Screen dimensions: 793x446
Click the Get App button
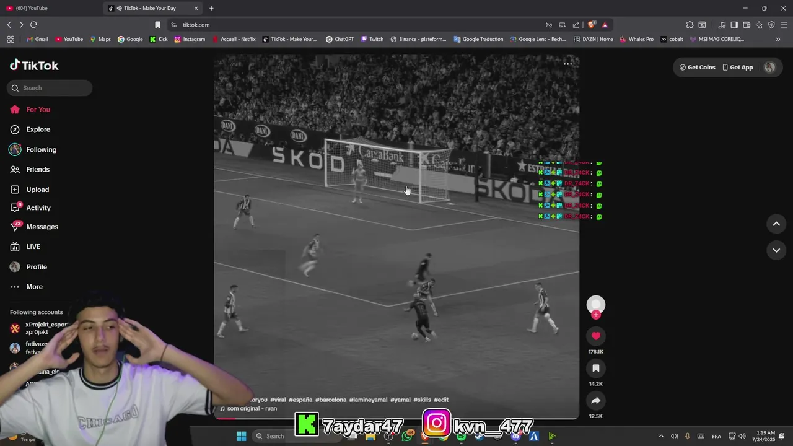click(x=738, y=68)
